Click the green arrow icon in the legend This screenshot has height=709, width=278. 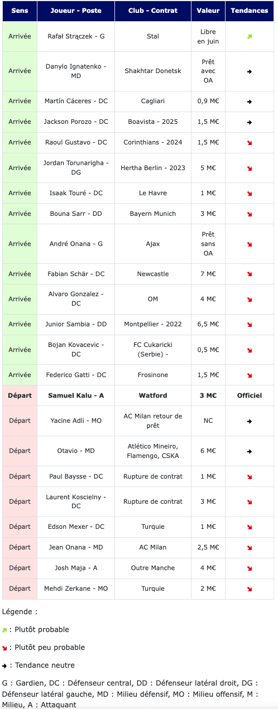pyautogui.click(x=4, y=630)
